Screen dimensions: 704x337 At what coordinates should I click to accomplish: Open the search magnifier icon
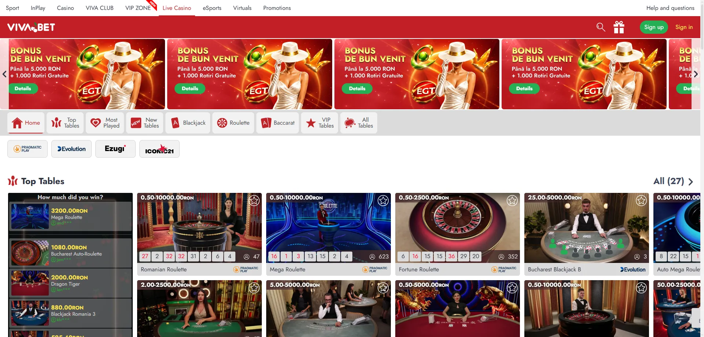pyautogui.click(x=601, y=27)
